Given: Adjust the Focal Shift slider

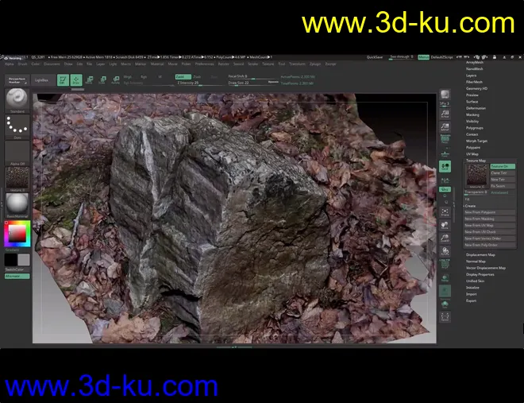Looking at the screenshot, I should (x=253, y=76).
